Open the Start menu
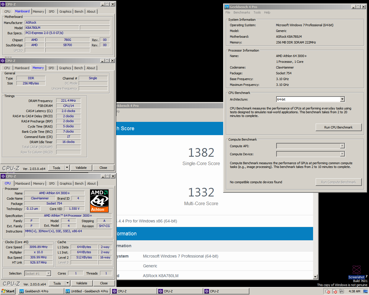This screenshot has height=295, width=369. tap(8, 291)
